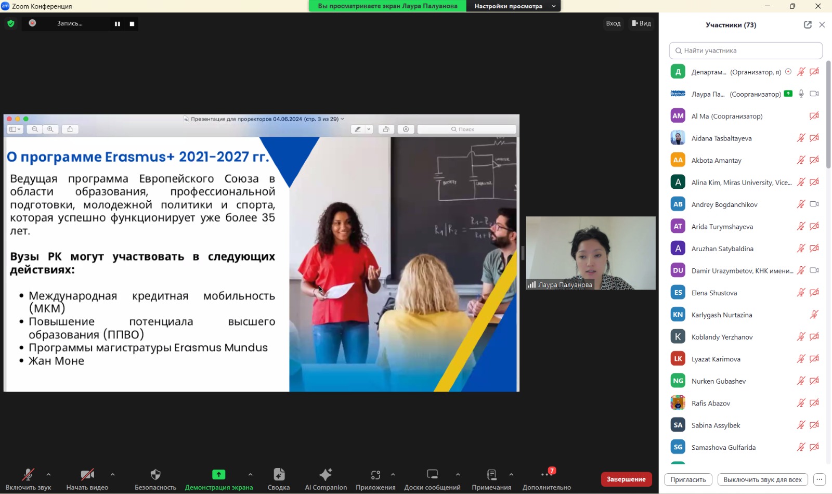Image resolution: width=832 pixels, height=494 pixels.
Task: Toggle camera icon for Akbota Amantay
Action: pyautogui.click(x=814, y=160)
